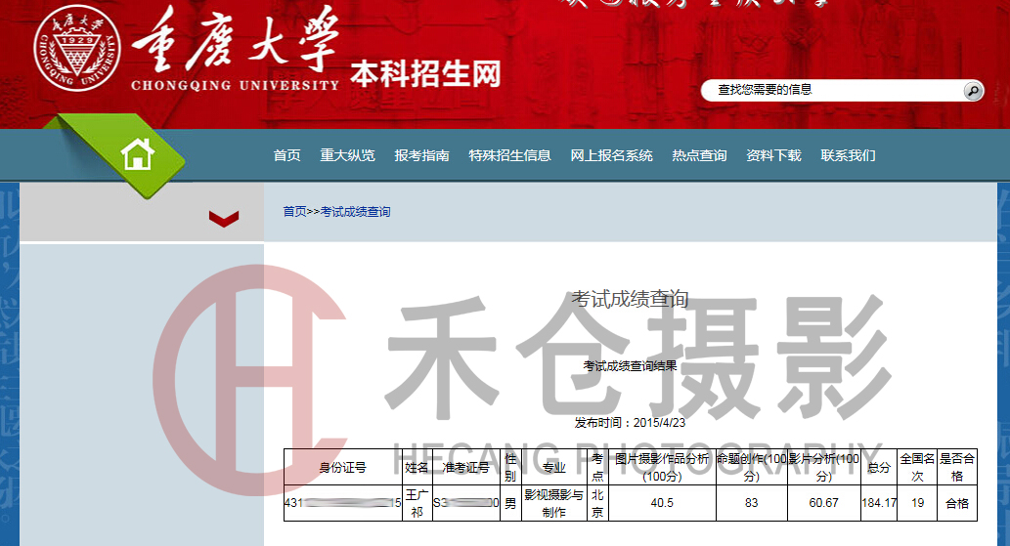Click the 准考证号 column header
This screenshot has width=1010, height=546.
465,468
